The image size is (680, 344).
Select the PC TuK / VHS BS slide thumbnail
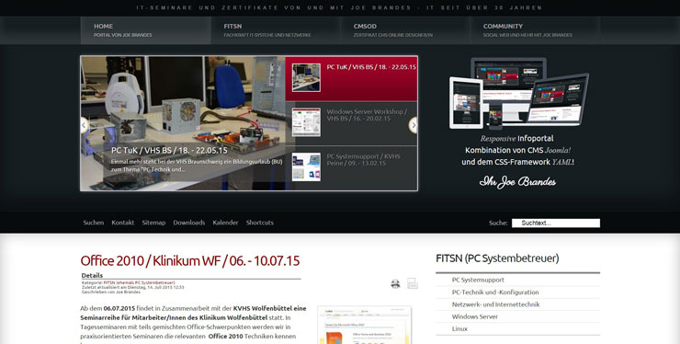[306, 78]
